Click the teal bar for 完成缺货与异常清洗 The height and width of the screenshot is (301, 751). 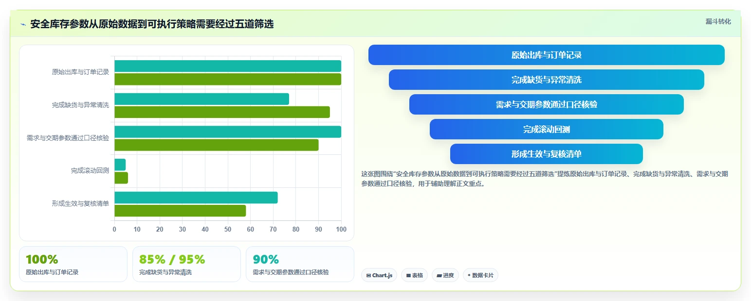201,99
